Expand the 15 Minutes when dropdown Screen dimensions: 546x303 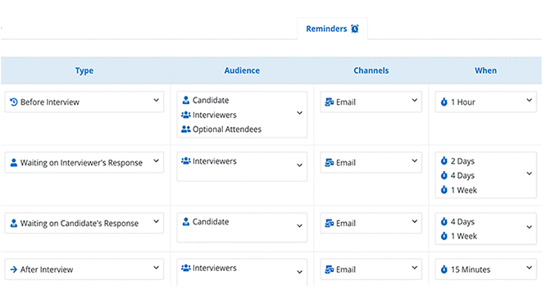click(x=486, y=269)
